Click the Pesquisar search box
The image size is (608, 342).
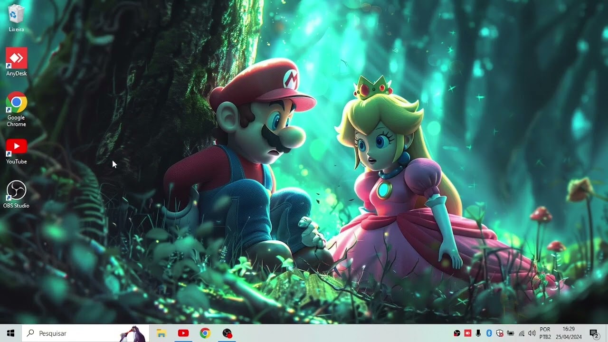85,333
